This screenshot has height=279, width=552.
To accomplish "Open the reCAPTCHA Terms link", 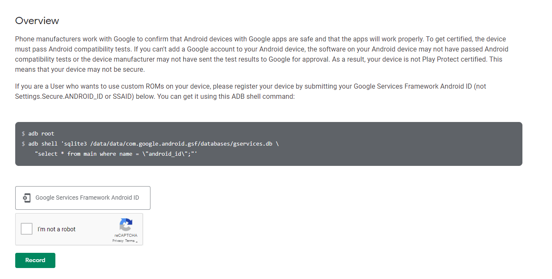I will [x=130, y=241].
